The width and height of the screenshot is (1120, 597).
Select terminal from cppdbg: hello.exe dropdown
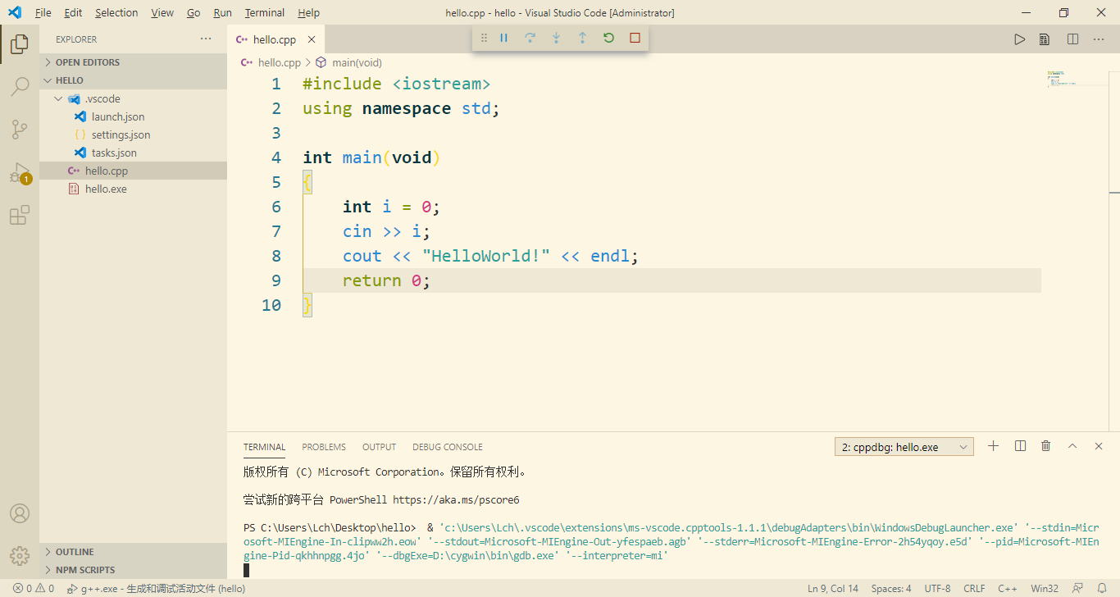tap(904, 447)
